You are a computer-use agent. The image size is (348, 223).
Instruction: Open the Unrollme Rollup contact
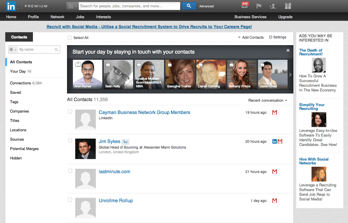[x=116, y=200]
